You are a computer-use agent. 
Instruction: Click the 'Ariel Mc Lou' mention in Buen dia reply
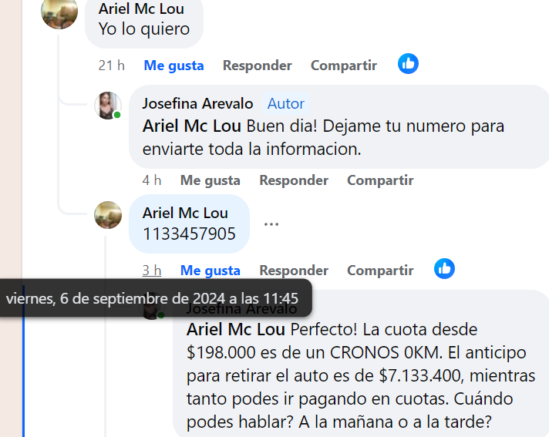point(191,126)
